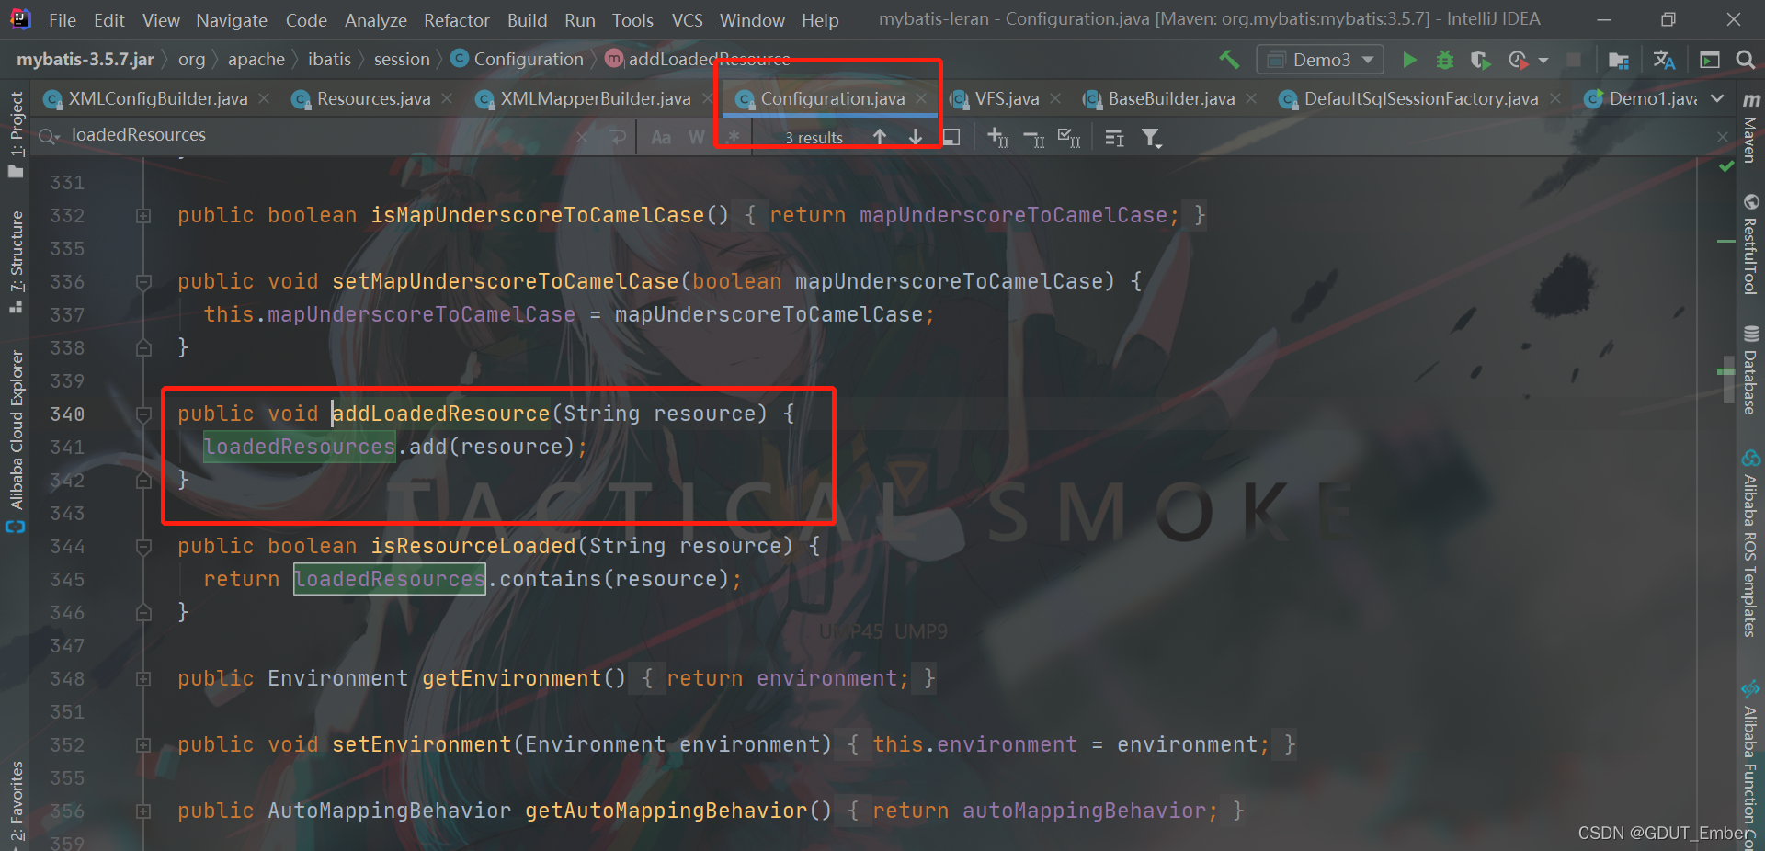
Task: Open the Navigate menu
Action: [x=232, y=19]
